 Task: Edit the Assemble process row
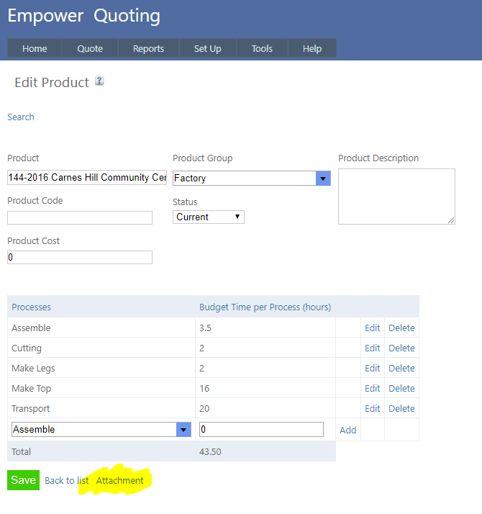pos(372,328)
